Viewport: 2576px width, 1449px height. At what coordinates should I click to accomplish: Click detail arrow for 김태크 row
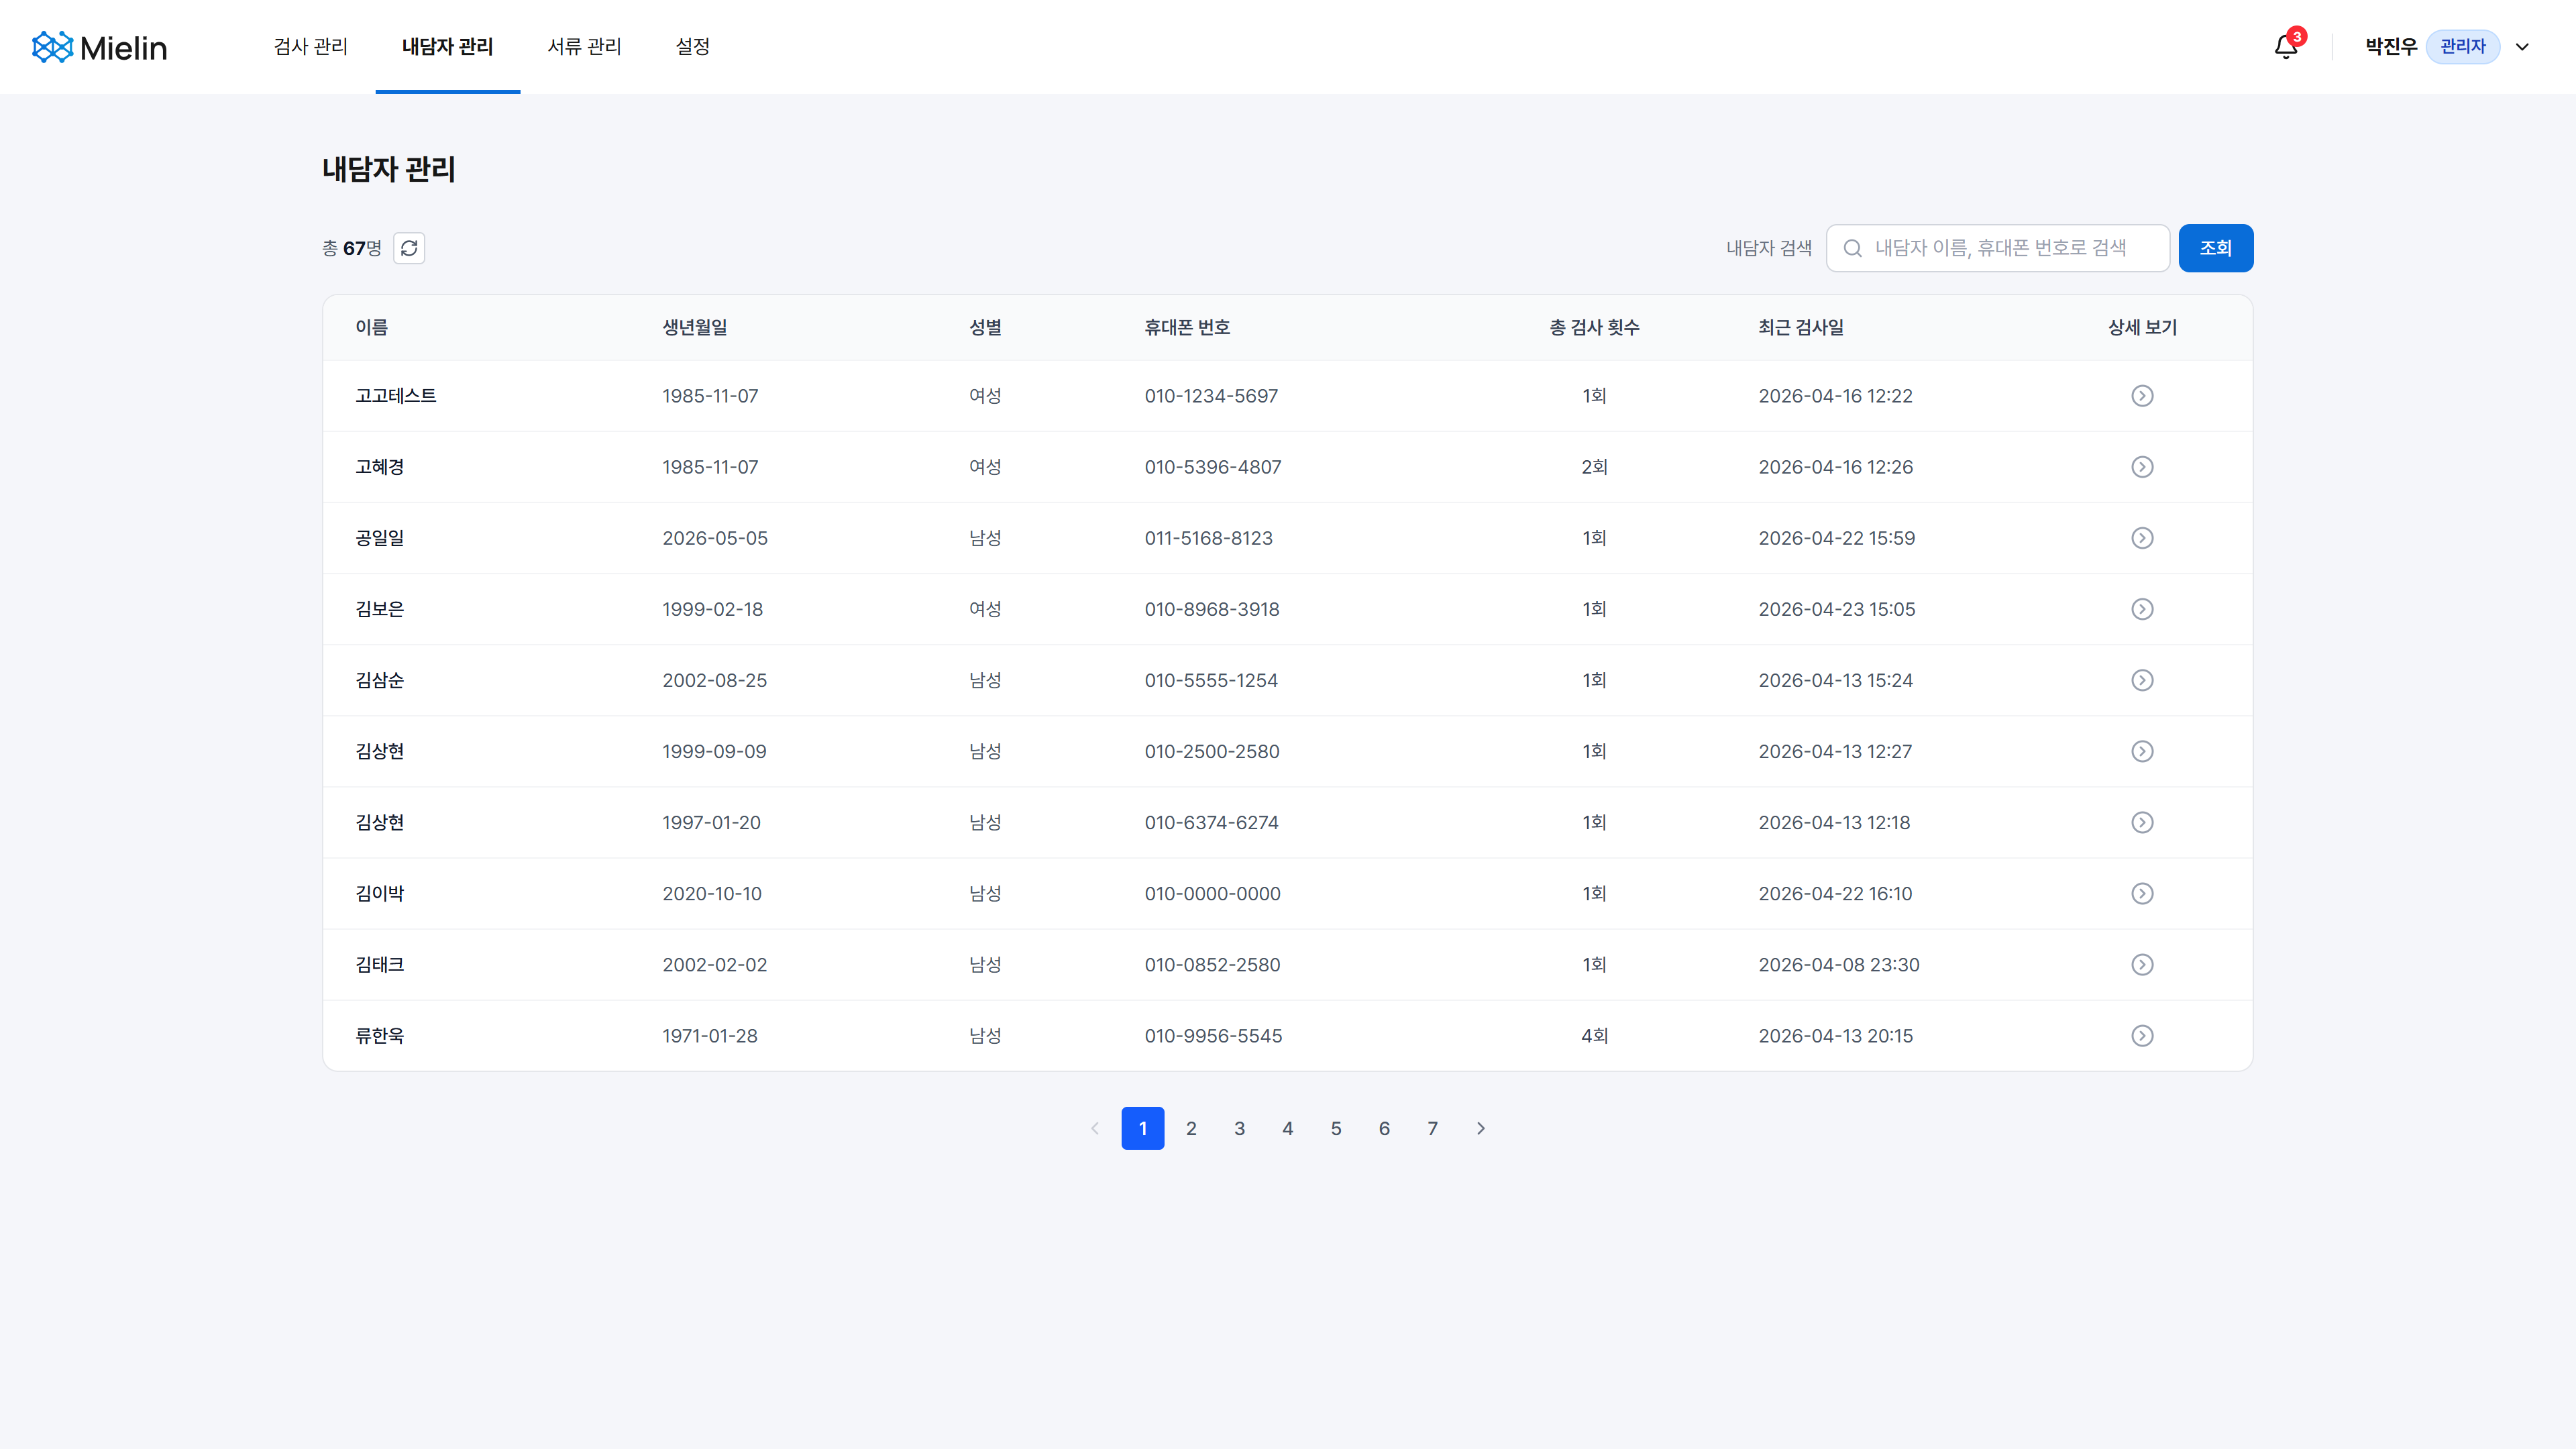(2142, 965)
